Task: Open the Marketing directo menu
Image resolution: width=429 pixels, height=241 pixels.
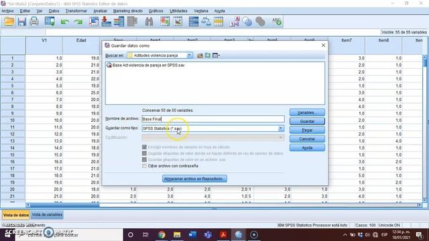Action: pyautogui.click(x=128, y=11)
